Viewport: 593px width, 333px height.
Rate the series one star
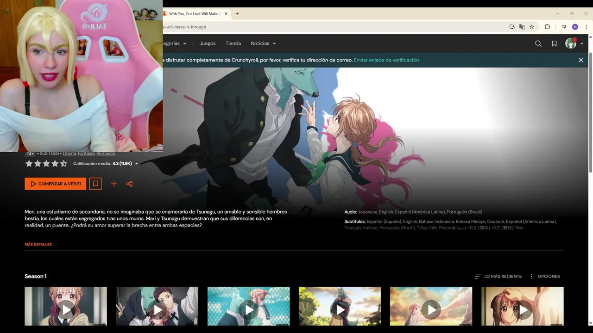[29, 163]
